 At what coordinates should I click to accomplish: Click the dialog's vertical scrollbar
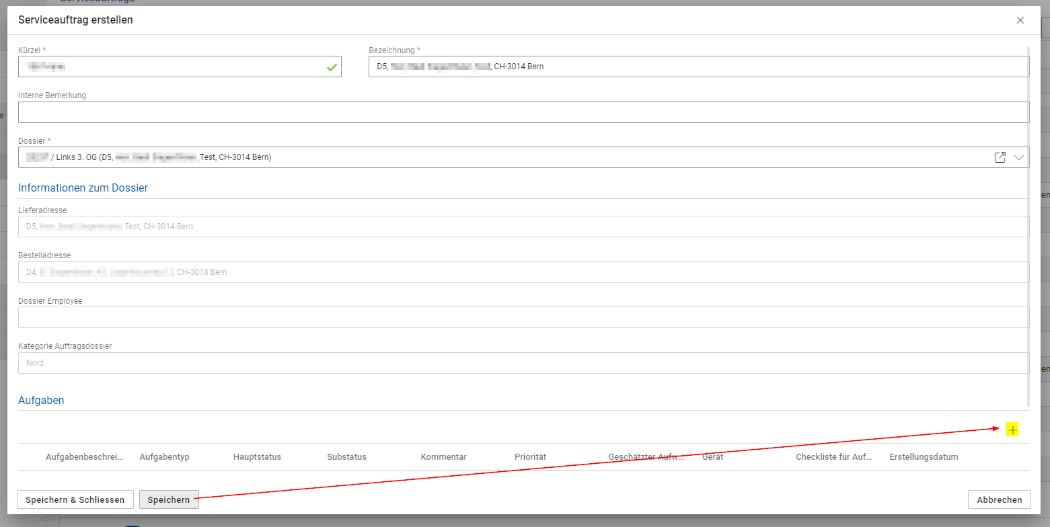(1027, 222)
